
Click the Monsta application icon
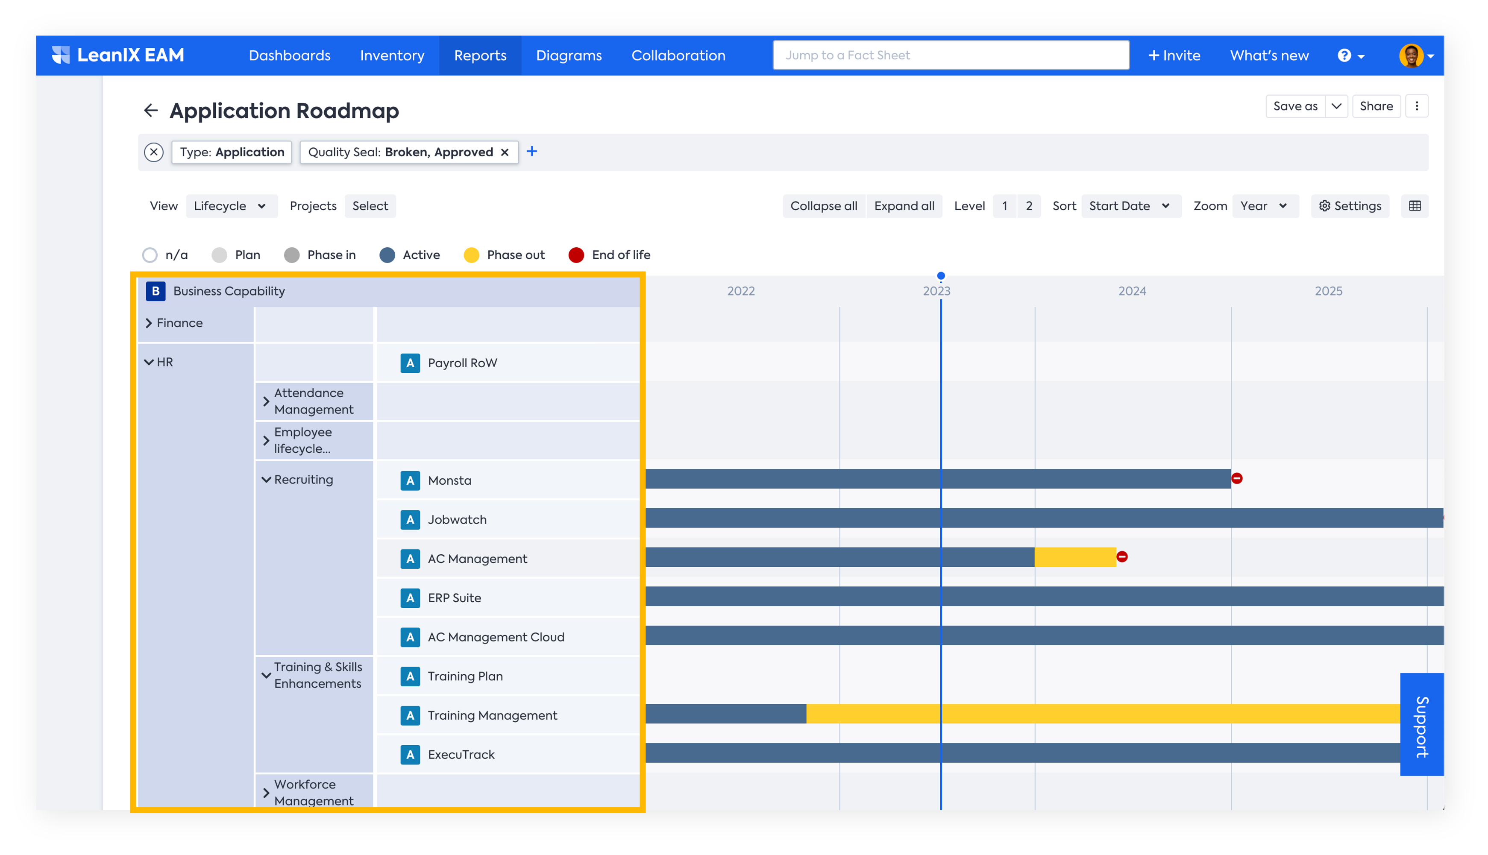click(x=410, y=480)
